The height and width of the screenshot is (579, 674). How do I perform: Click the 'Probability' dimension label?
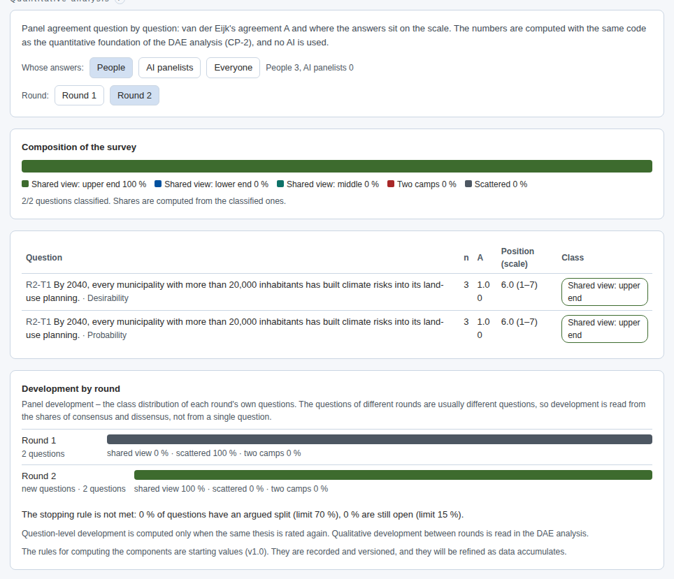pyautogui.click(x=107, y=335)
